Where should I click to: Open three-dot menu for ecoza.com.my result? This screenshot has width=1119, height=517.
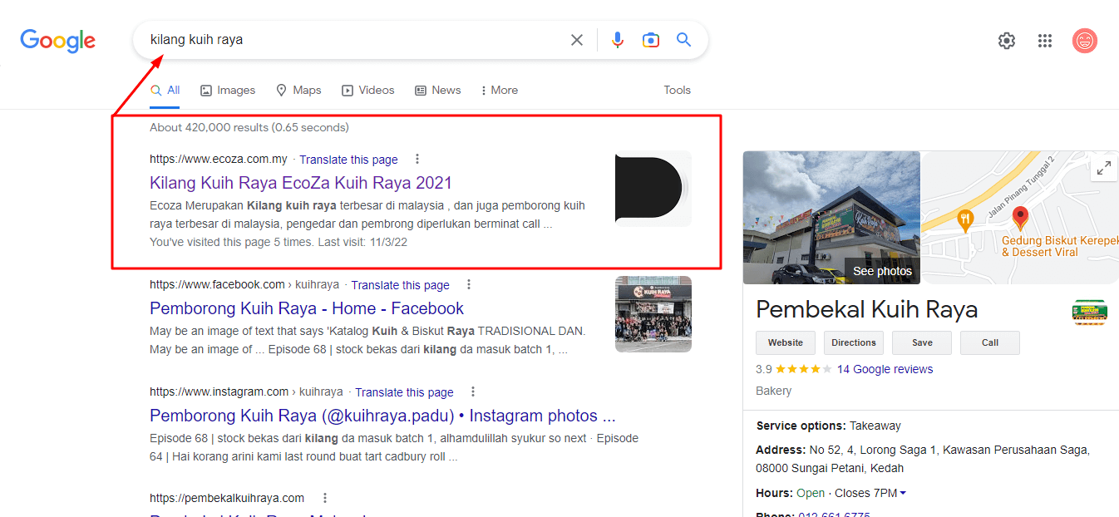click(x=417, y=159)
